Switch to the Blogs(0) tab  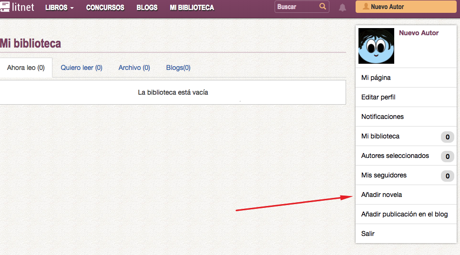coord(178,68)
